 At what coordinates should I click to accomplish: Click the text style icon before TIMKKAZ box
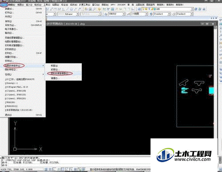(106, 14)
